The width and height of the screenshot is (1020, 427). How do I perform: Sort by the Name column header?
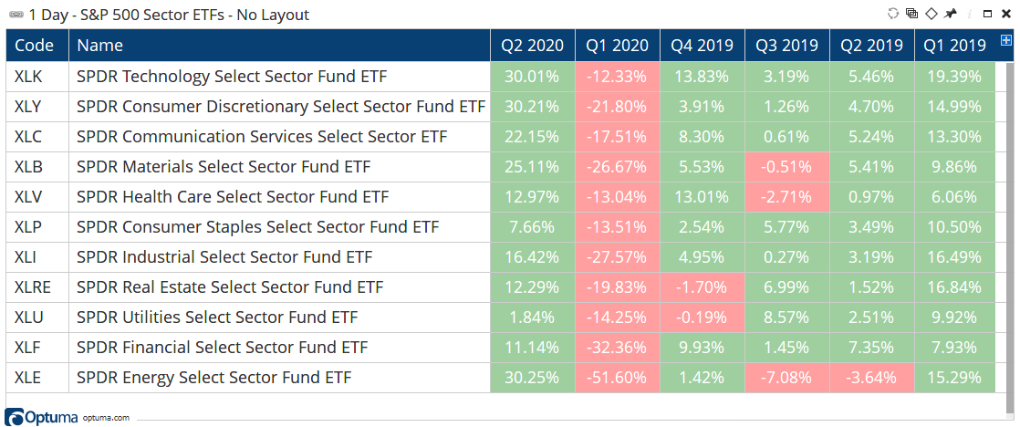280,46
